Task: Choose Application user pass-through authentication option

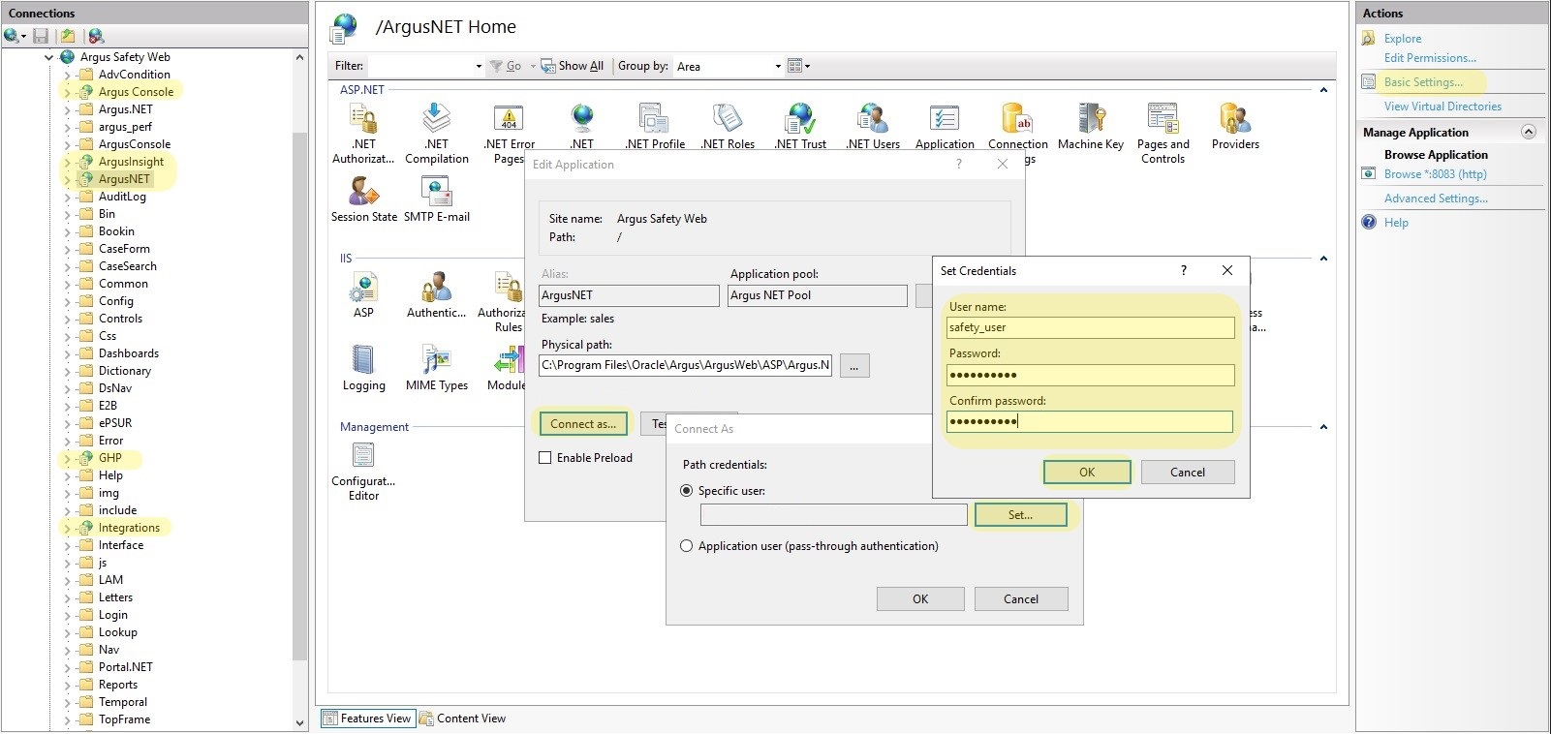Action: (x=687, y=546)
